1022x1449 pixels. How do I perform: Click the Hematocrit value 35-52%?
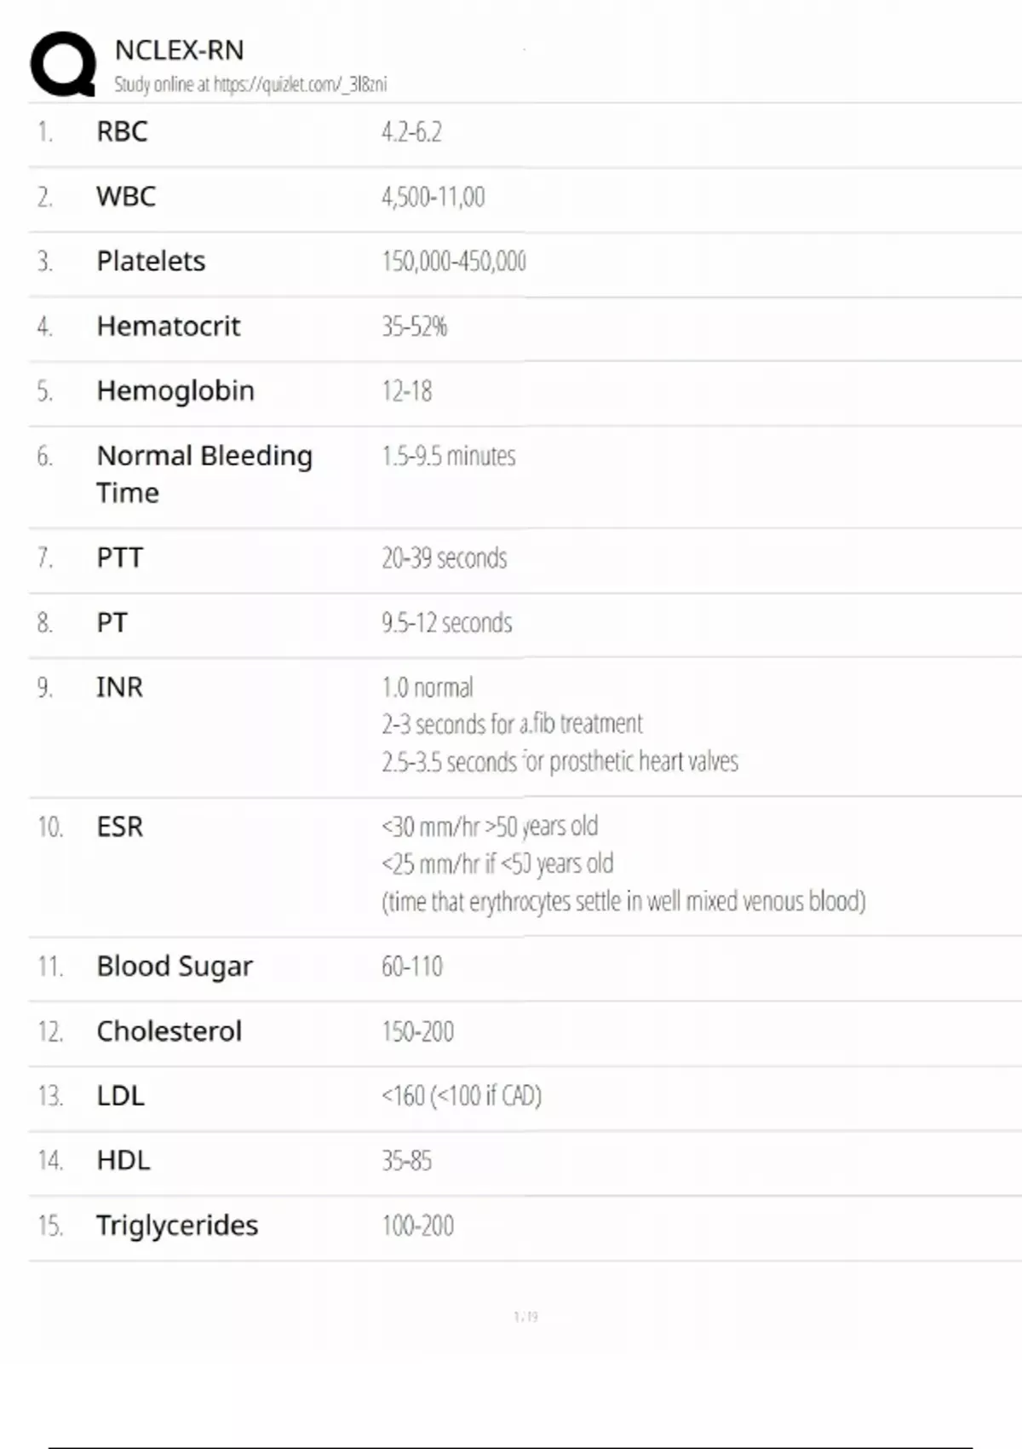tap(414, 326)
